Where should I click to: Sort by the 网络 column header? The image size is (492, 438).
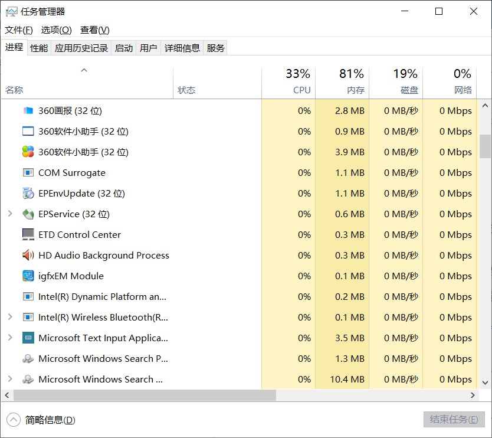tap(450, 83)
